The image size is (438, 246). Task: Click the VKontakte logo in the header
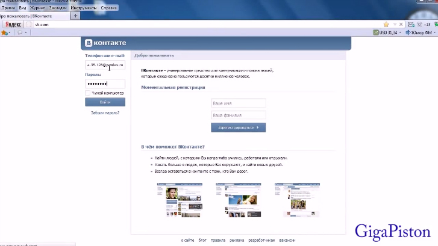[105, 43]
